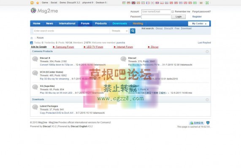Open SS (SupeSite) forum bubble icon
241x168 pixels.
coord(35,87)
